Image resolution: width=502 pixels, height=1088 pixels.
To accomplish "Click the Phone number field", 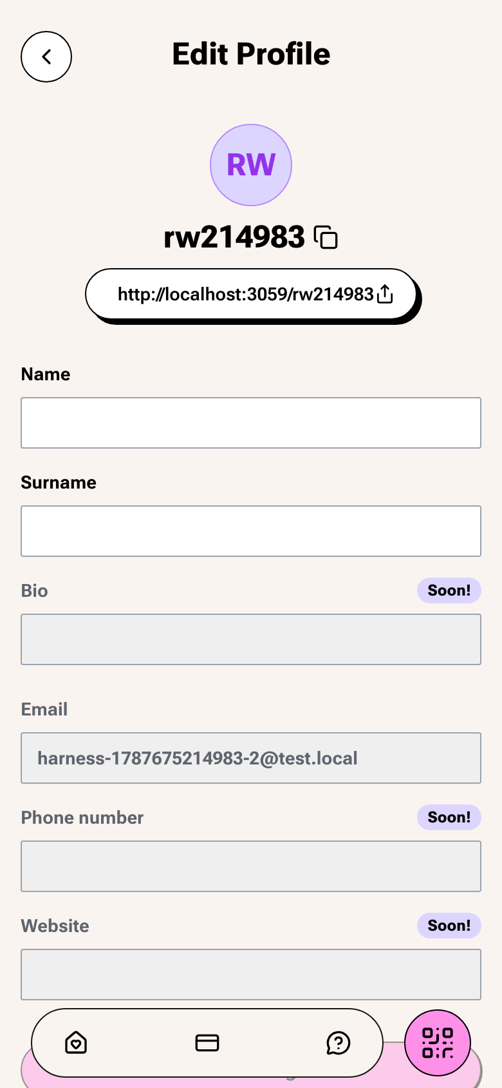I will [251, 866].
